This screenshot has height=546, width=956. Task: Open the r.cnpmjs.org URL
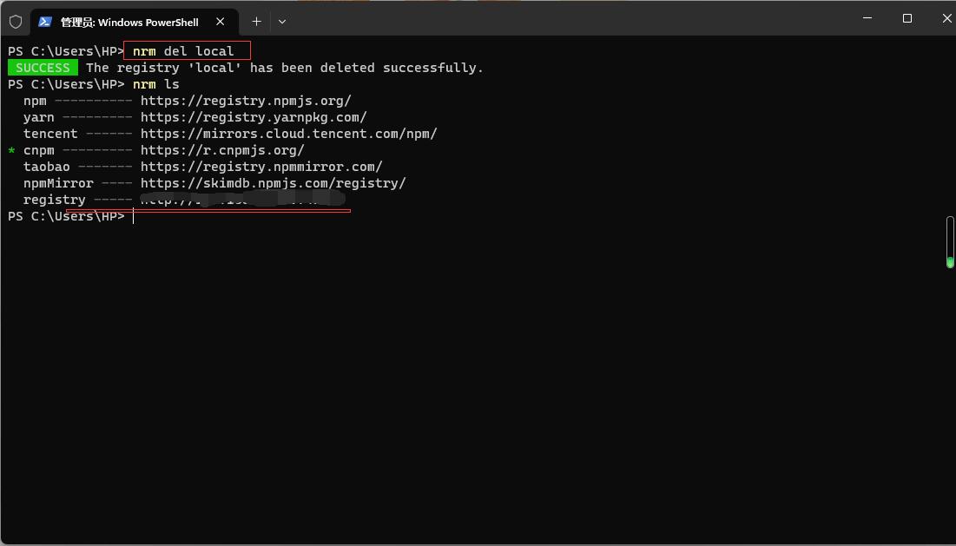pyautogui.click(x=222, y=150)
